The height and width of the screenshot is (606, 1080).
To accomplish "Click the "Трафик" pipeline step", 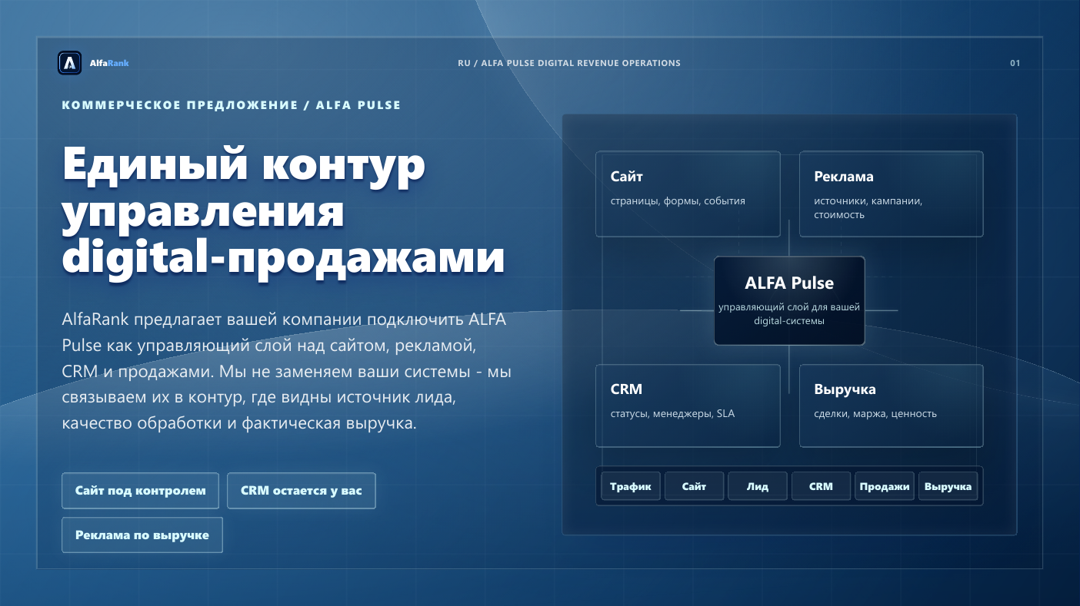I will pyautogui.click(x=631, y=486).
